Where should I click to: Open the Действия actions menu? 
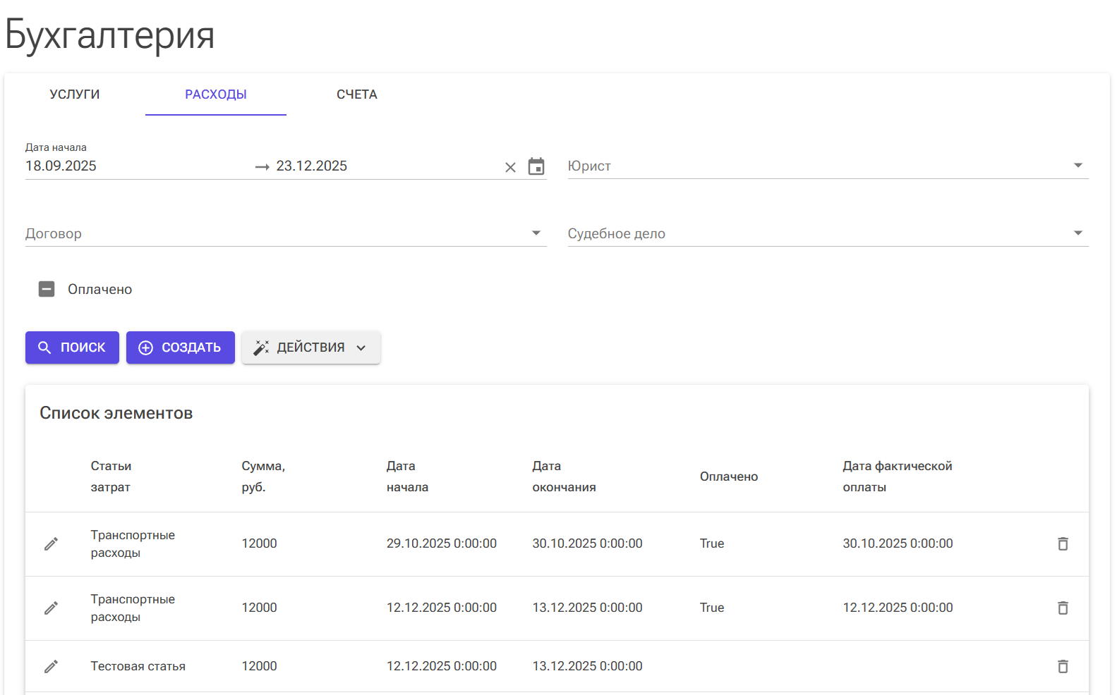tap(310, 347)
